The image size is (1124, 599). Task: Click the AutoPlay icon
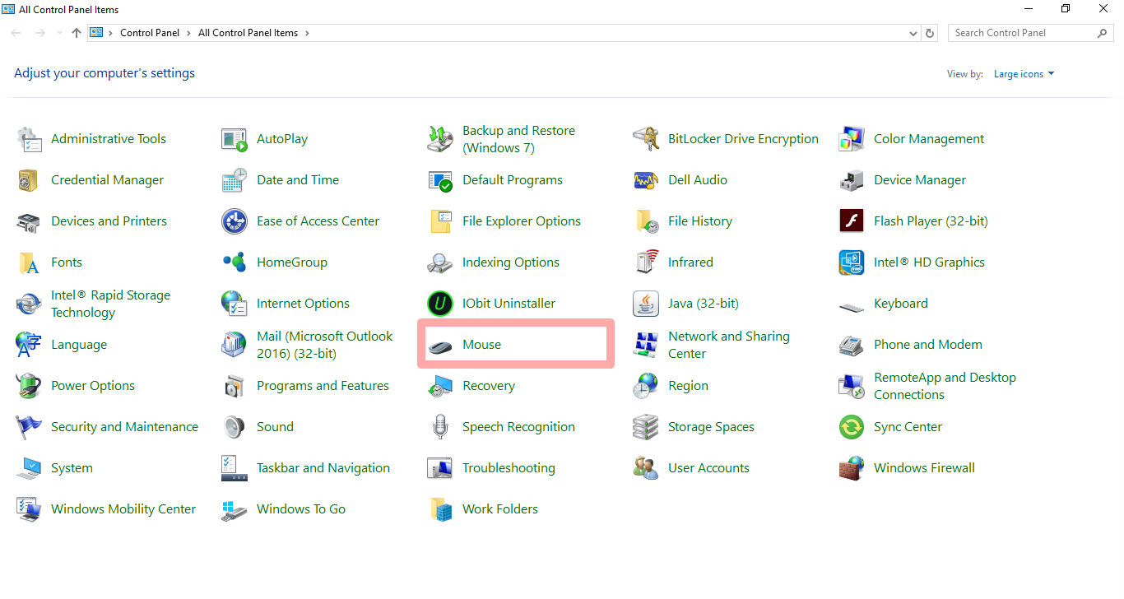pyautogui.click(x=235, y=139)
